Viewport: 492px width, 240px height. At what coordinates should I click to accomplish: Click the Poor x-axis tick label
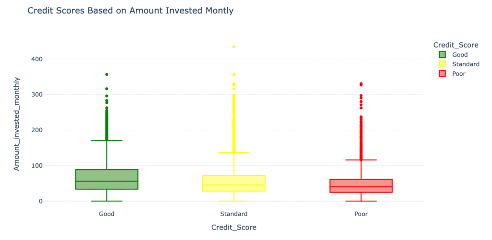(x=361, y=214)
